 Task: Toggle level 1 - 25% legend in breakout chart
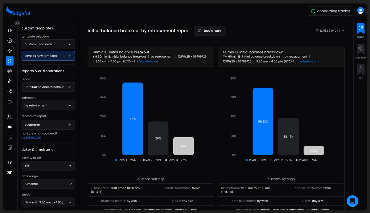point(125,160)
